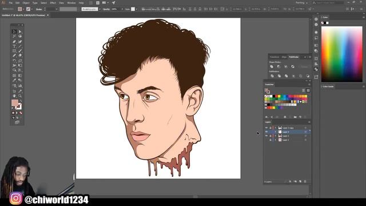Choose the black swatch in Swatches
The width and height of the screenshot is (366, 206).
click(274, 96)
